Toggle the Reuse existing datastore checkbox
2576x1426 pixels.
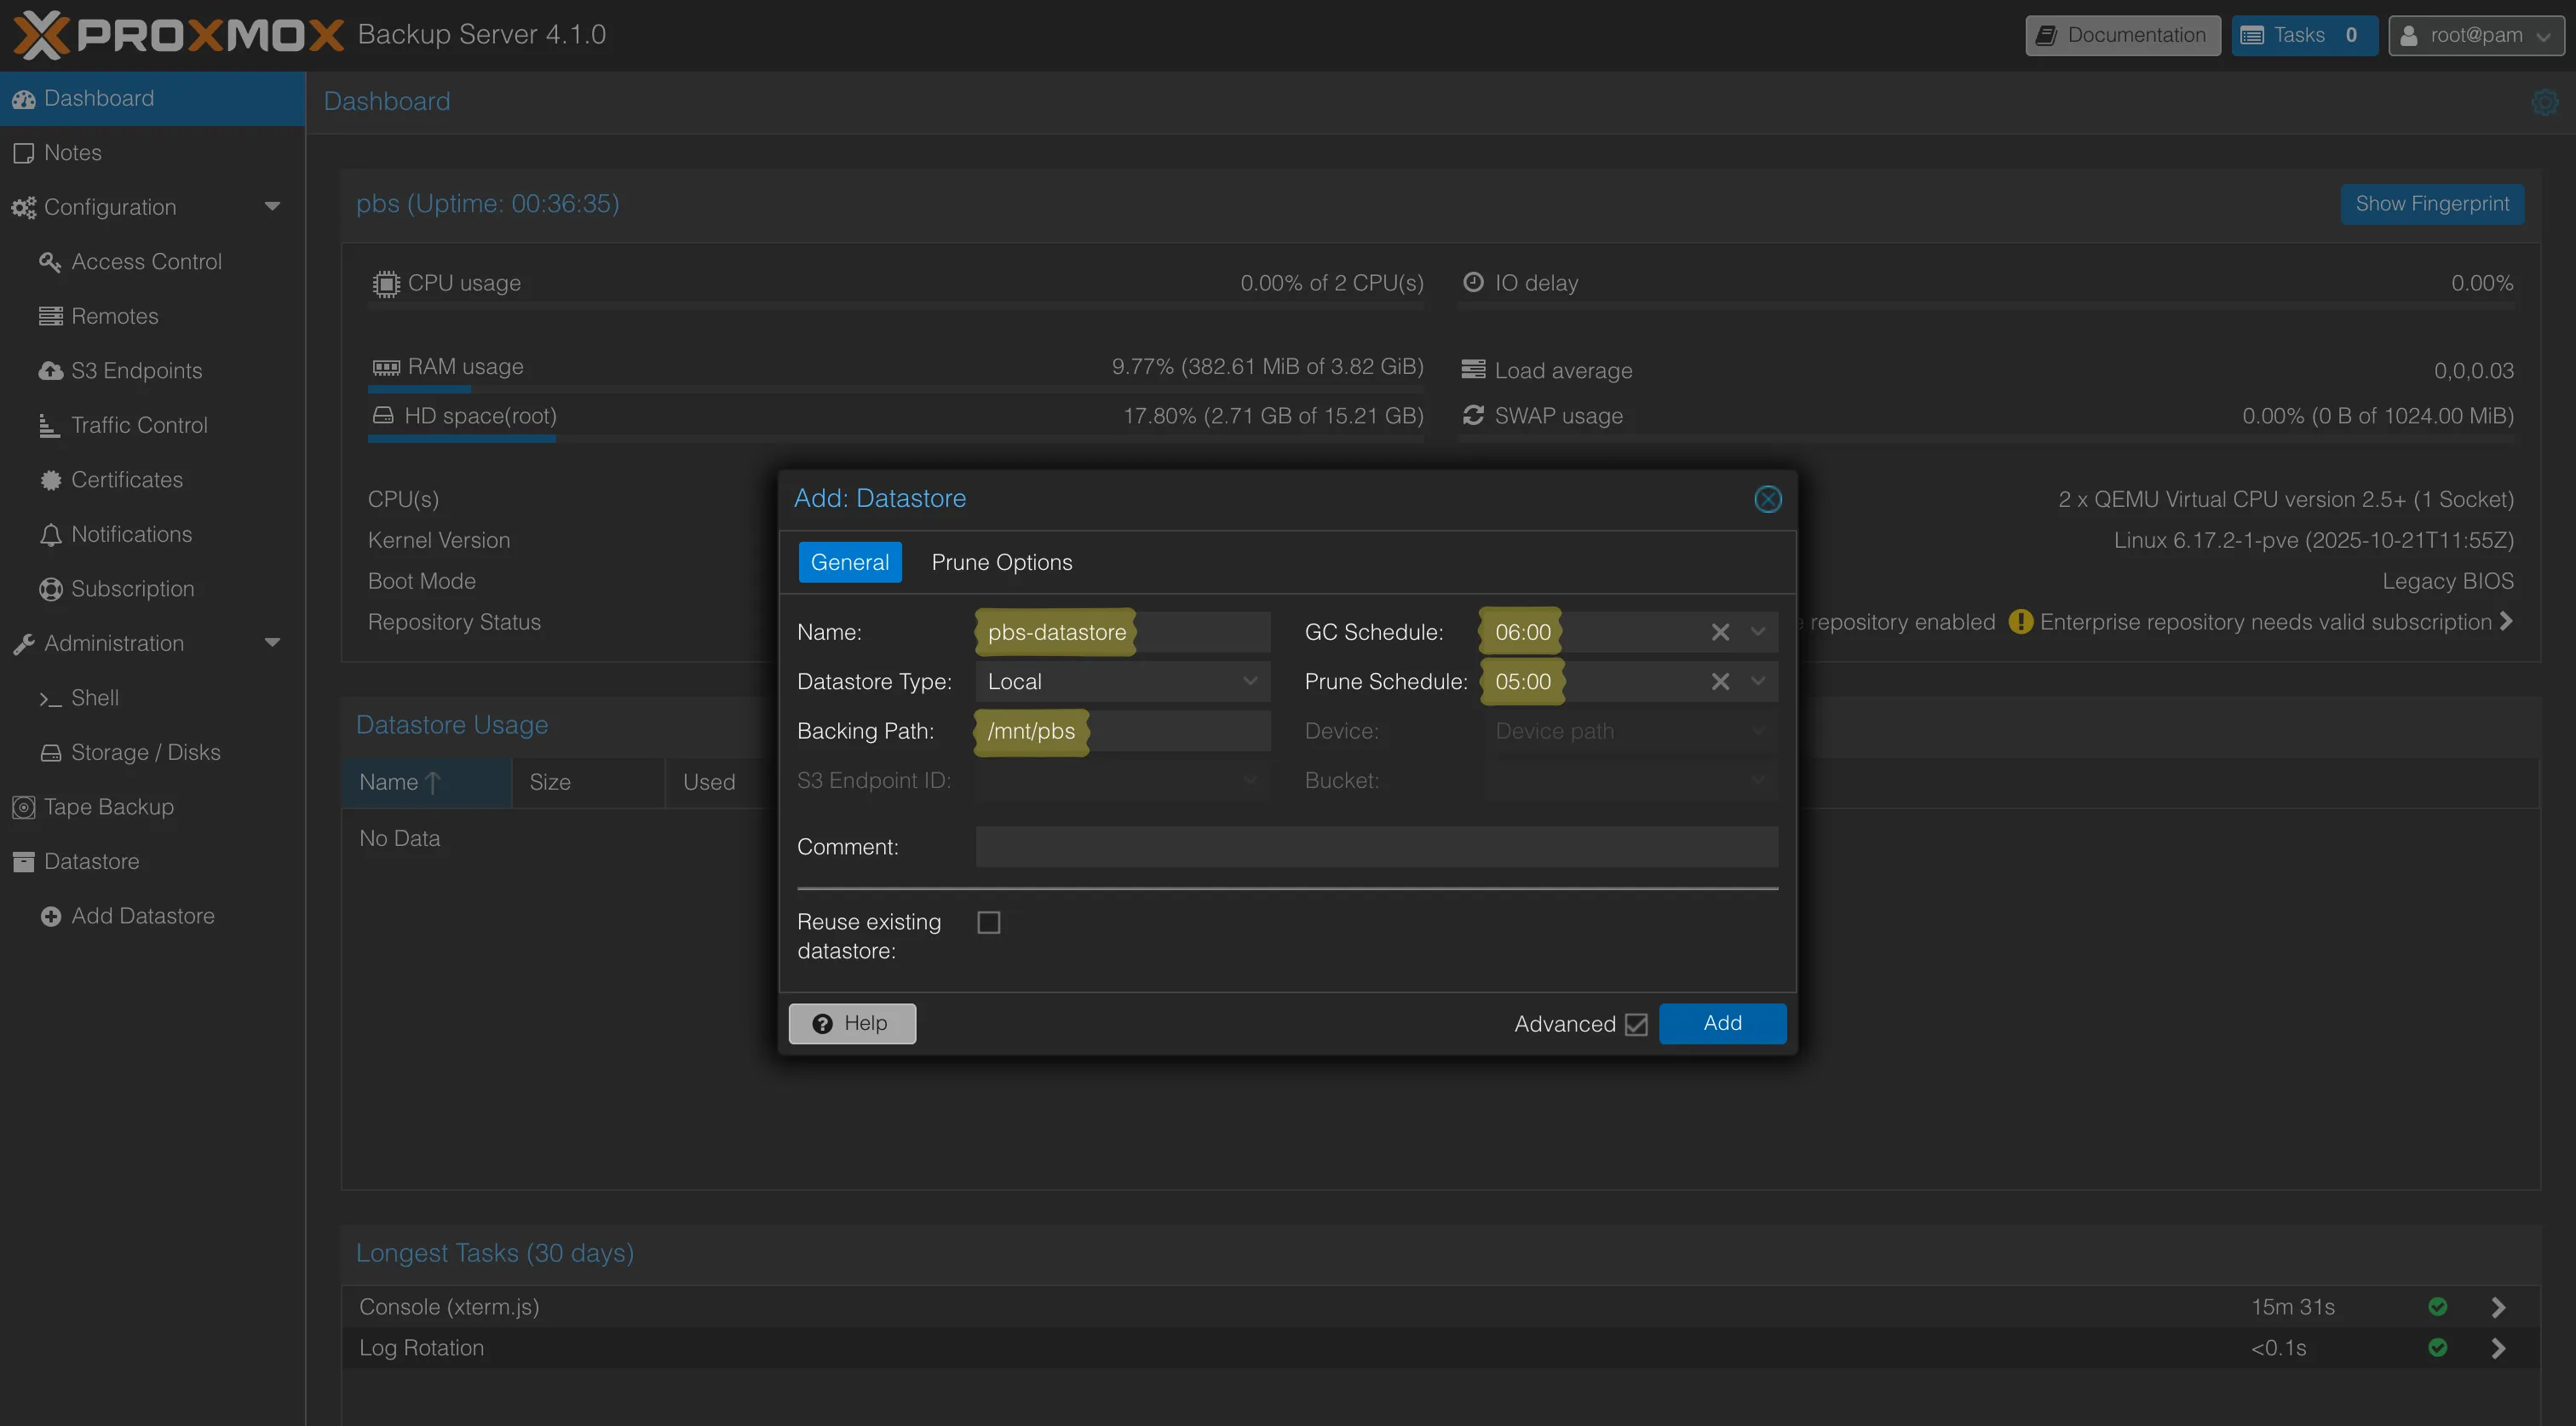[988, 922]
